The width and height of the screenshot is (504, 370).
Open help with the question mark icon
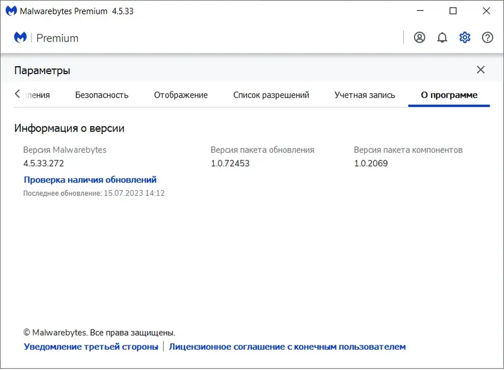pos(488,38)
